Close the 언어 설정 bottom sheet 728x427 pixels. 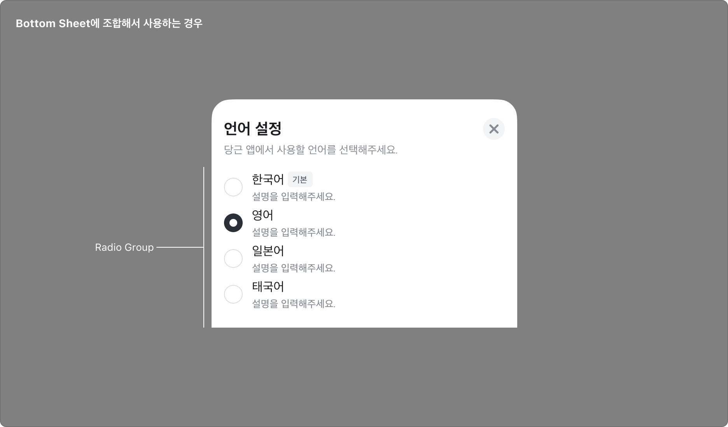tap(494, 129)
